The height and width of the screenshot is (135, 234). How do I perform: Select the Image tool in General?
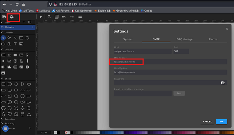[21, 44]
